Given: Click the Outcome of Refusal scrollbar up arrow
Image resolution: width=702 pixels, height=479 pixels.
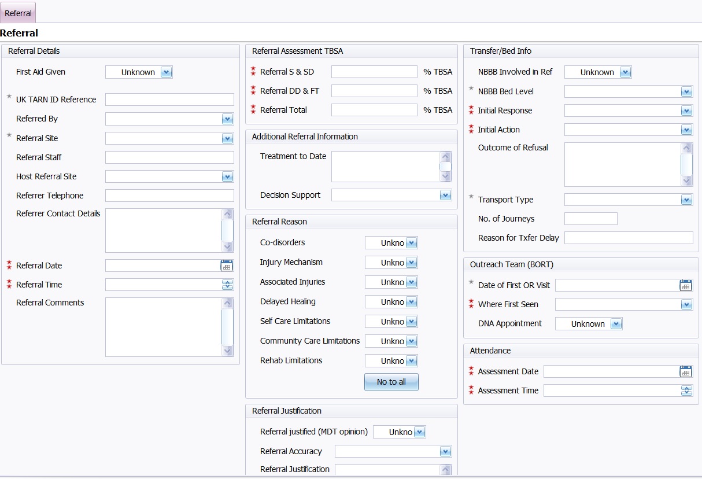Looking at the screenshot, I should [686, 148].
